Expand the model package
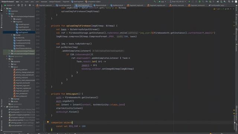 [x=12, y=35]
